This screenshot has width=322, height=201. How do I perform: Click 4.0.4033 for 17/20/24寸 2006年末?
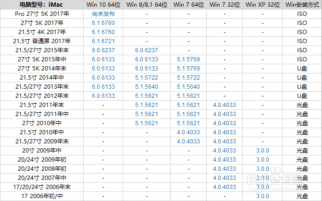pyautogui.click(x=224, y=187)
